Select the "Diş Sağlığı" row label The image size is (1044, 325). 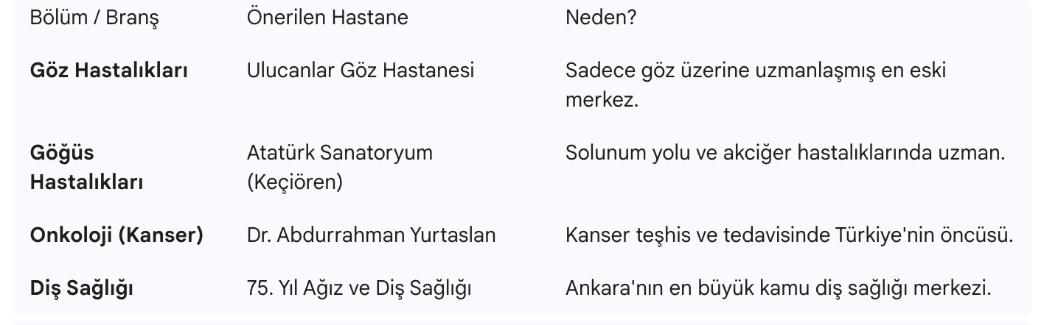[x=82, y=288]
